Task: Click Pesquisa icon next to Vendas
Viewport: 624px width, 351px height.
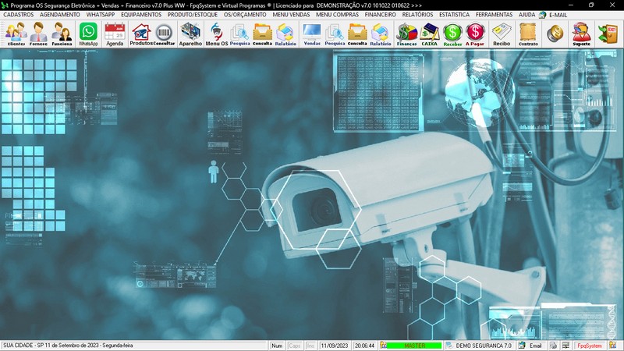Action: (335, 34)
